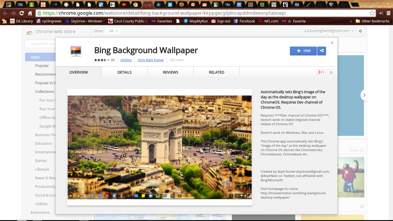Open the DE Library bookmark
Screen dimensions: 393x221
22,21
